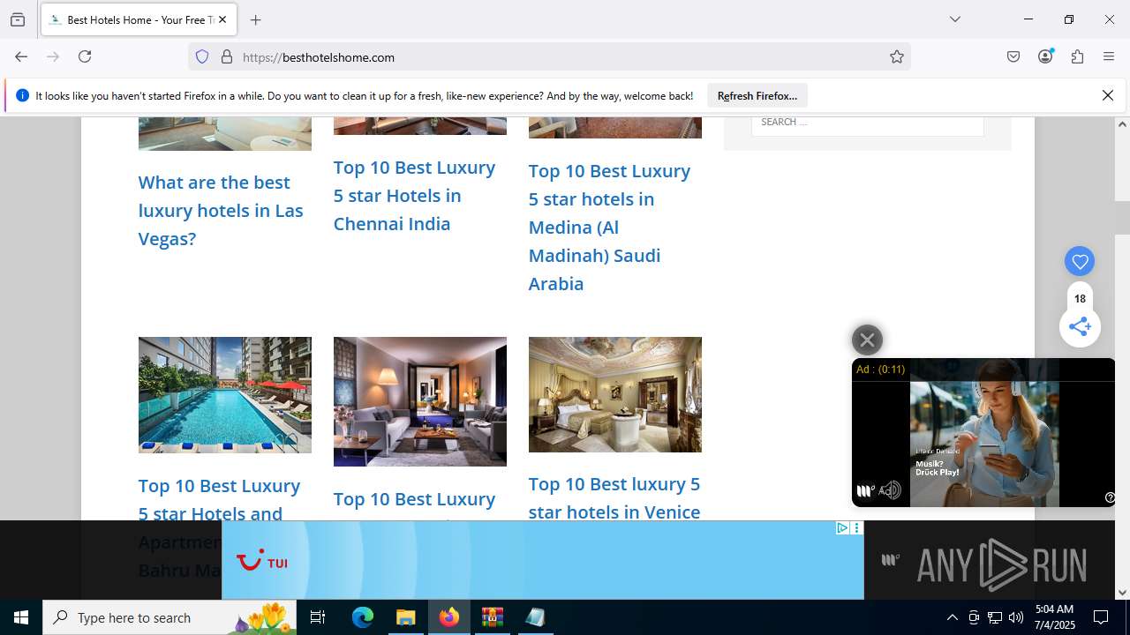Click the TUI banner advertisement
The height and width of the screenshot is (635, 1130).
pyautogui.click(x=542, y=561)
